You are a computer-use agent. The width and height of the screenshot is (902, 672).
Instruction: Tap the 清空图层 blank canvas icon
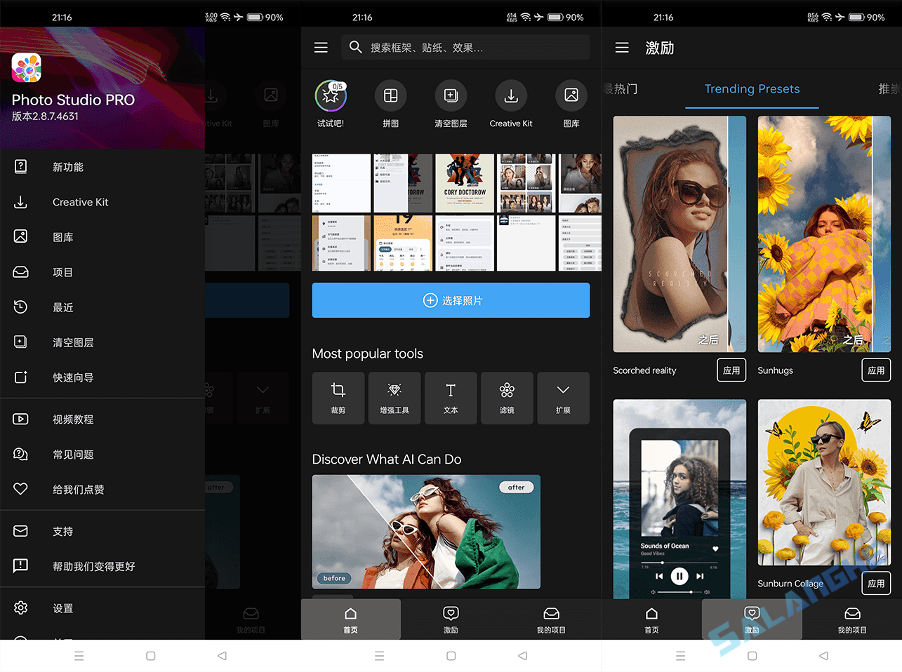coord(451,95)
